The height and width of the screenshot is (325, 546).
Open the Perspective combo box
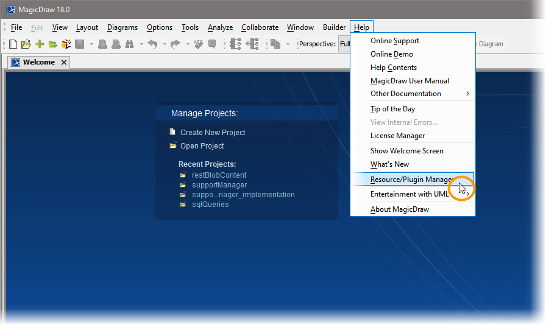pyautogui.click(x=344, y=44)
